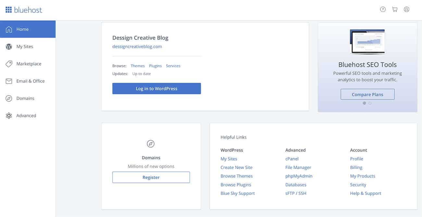Click the Bluehost grid logo icon
Screen dimensions: 422x217
(9, 10)
